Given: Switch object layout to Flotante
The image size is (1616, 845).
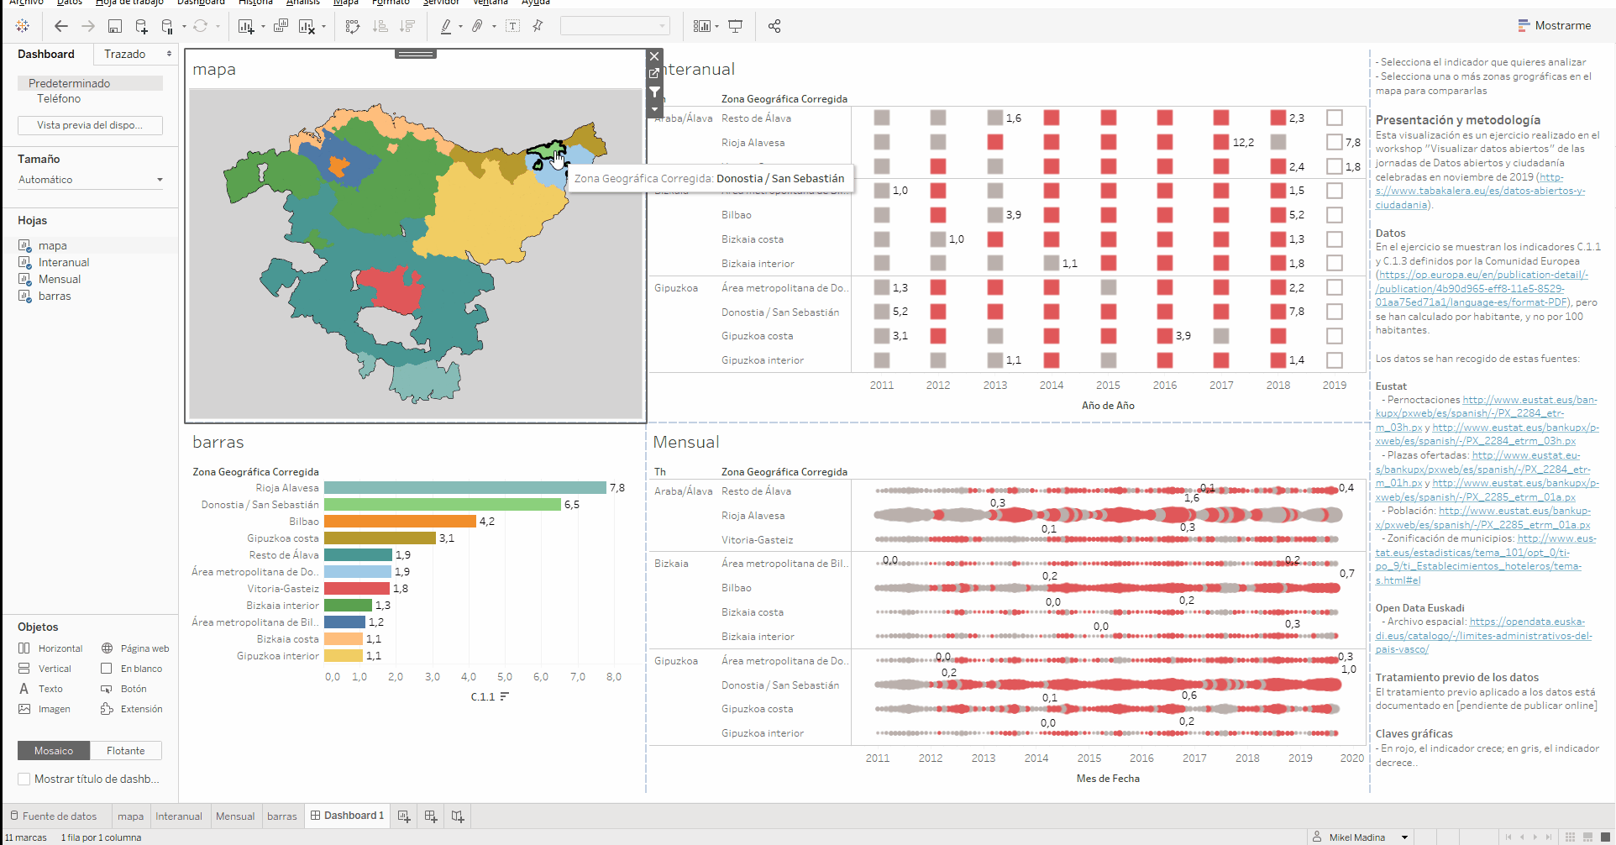Looking at the screenshot, I should coord(125,751).
